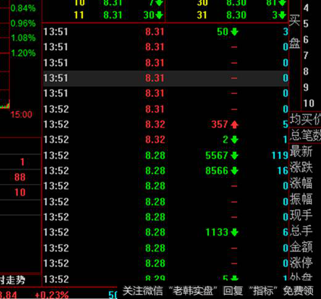321x299 pixels.
Task: Click the 涨跌 label
Action: (301, 167)
